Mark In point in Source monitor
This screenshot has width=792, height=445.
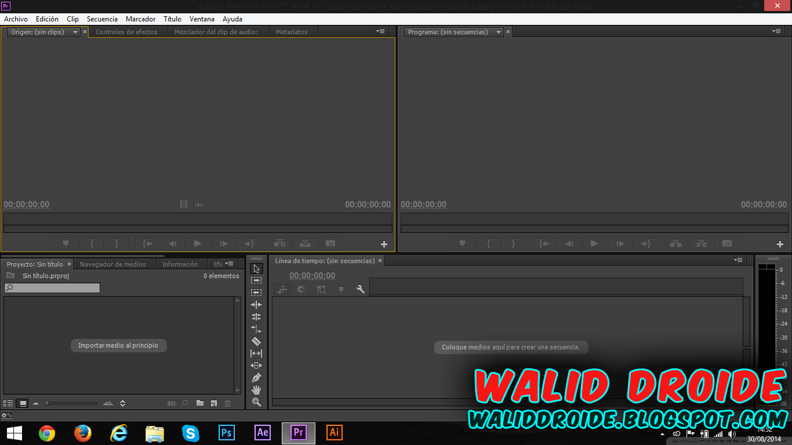pos(91,244)
